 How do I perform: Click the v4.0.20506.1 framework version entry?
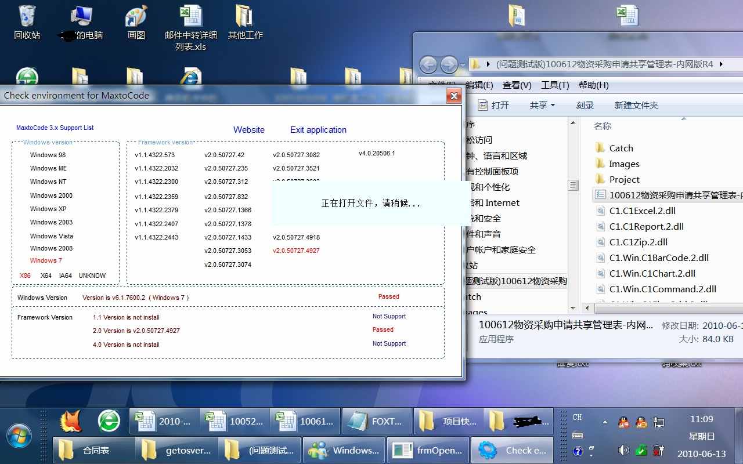(x=377, y=153)
